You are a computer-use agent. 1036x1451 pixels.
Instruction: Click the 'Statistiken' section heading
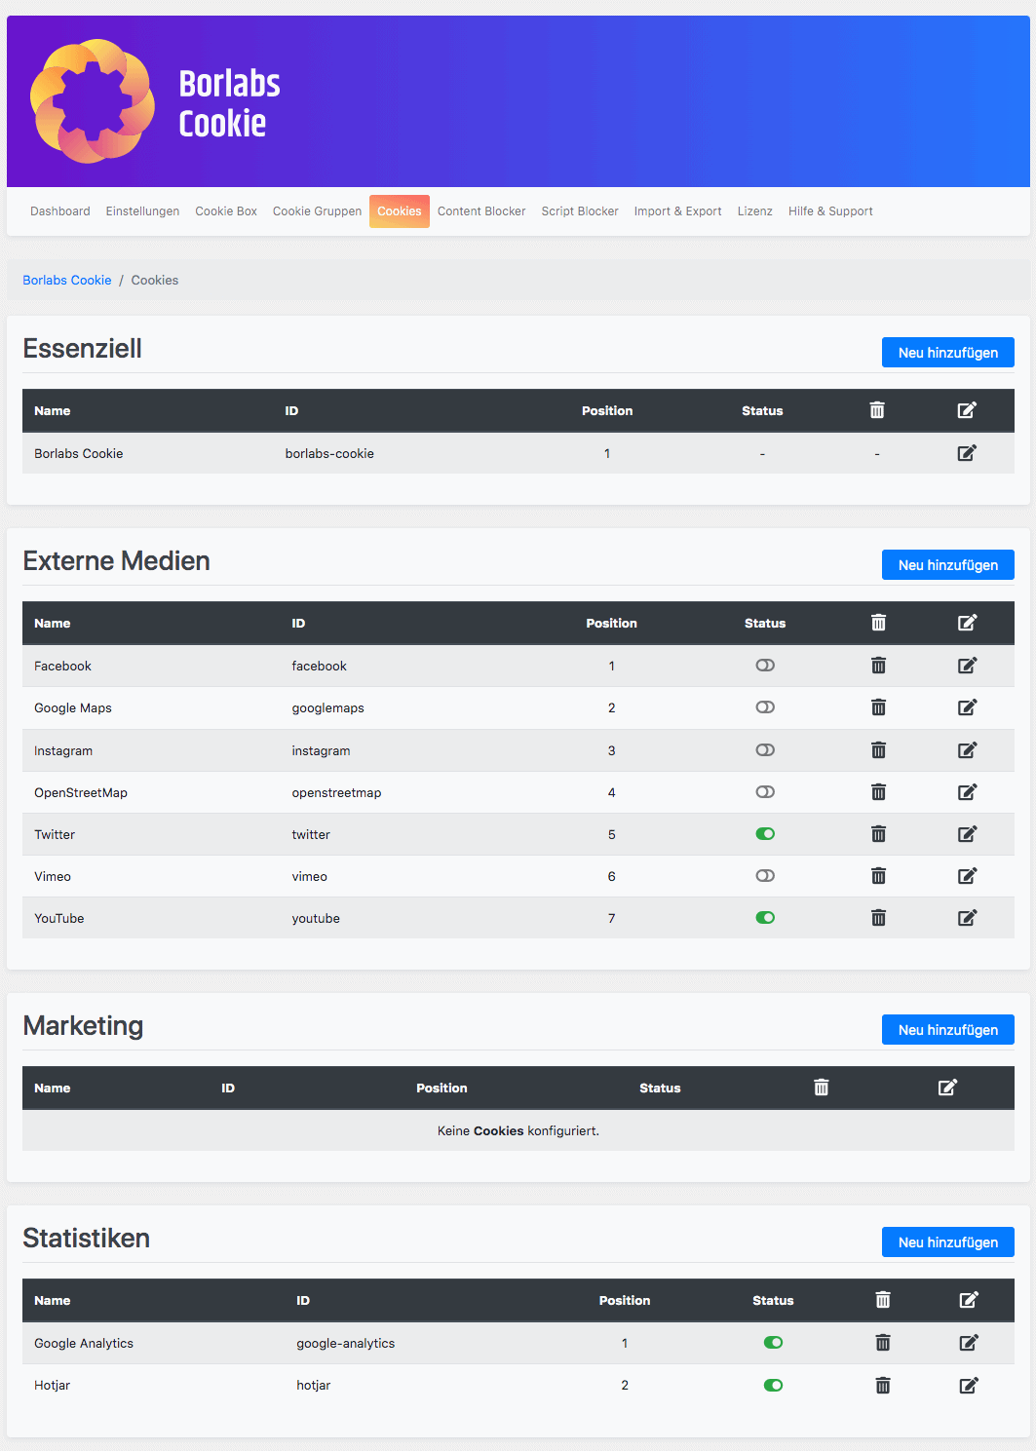[86, 1239]
